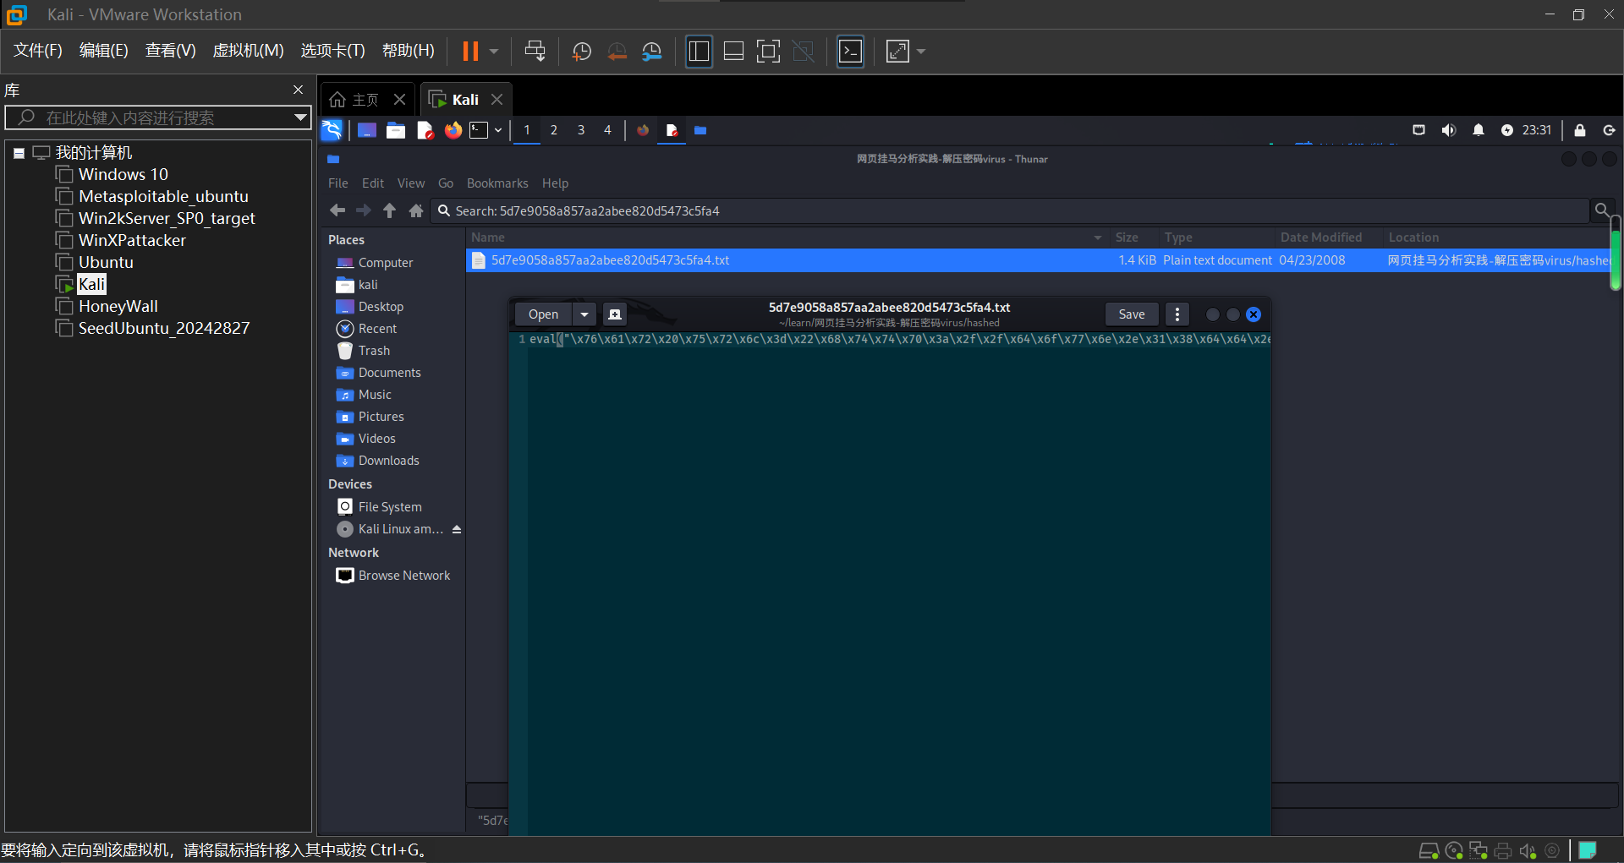Go to the home folder in Thunar
The image size is (1624, 863).
[415, 210]
